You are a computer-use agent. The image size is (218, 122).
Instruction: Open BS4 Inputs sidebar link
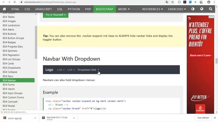point(9,89)
